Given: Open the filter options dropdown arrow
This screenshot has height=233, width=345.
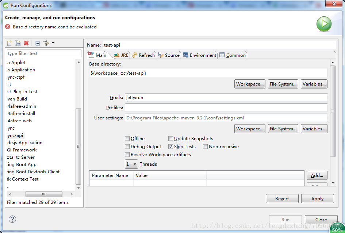Looking at the screenshot, I should [53, 43].
